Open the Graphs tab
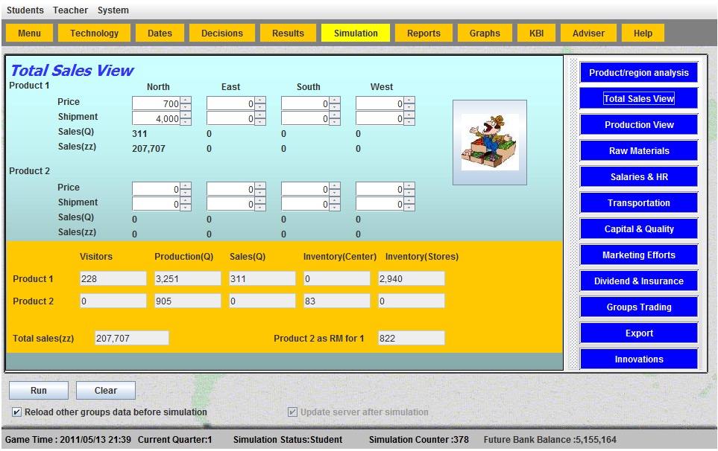This screenshot has width=718, height=451. pos(485,33)
